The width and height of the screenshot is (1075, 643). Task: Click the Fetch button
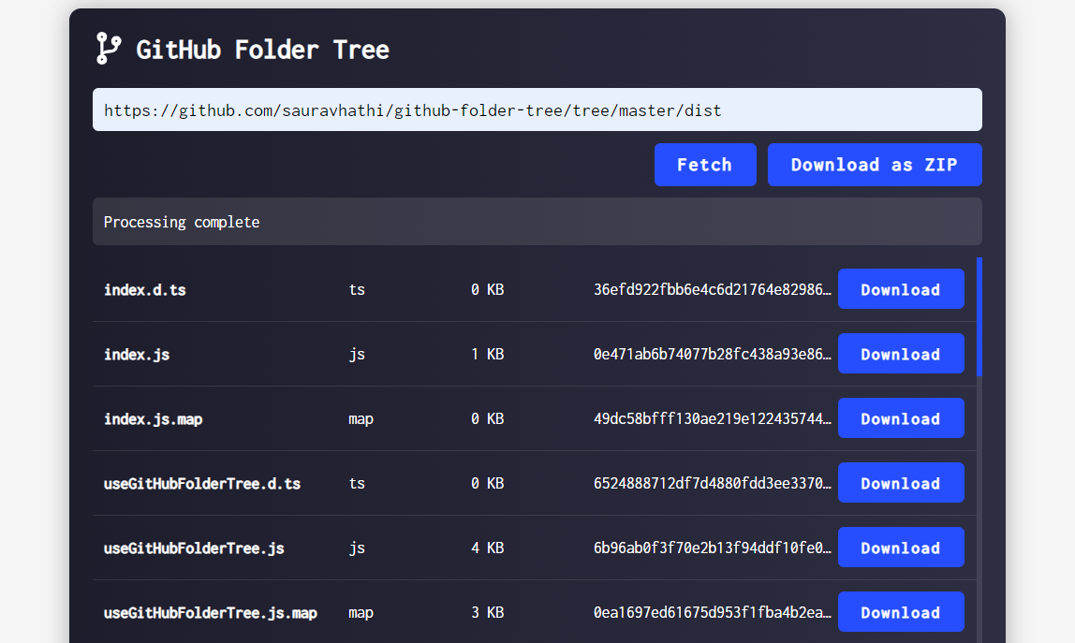click(x=705, y=165)
